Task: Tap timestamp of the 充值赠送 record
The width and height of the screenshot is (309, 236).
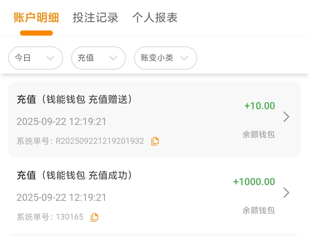Action: (x=62, y=122)
